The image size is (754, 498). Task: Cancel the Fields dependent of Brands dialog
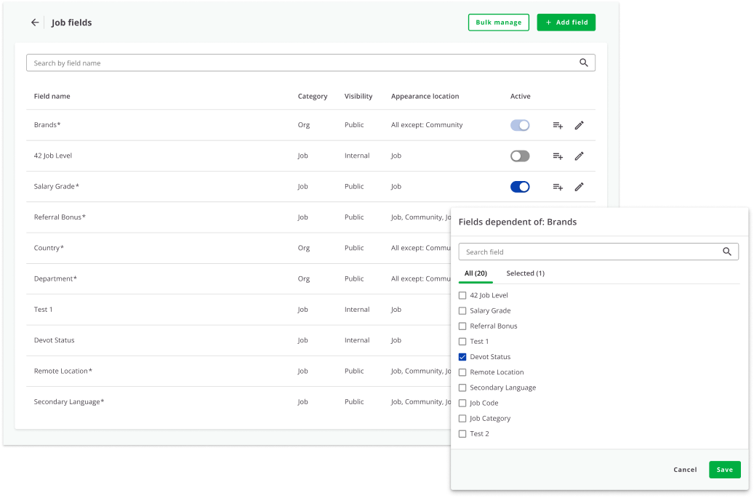(685, 470)
